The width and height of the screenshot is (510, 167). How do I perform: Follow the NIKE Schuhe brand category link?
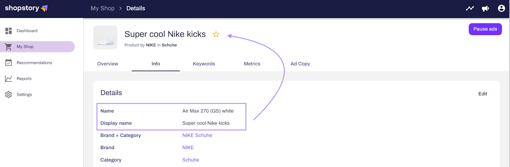(197, 135)
